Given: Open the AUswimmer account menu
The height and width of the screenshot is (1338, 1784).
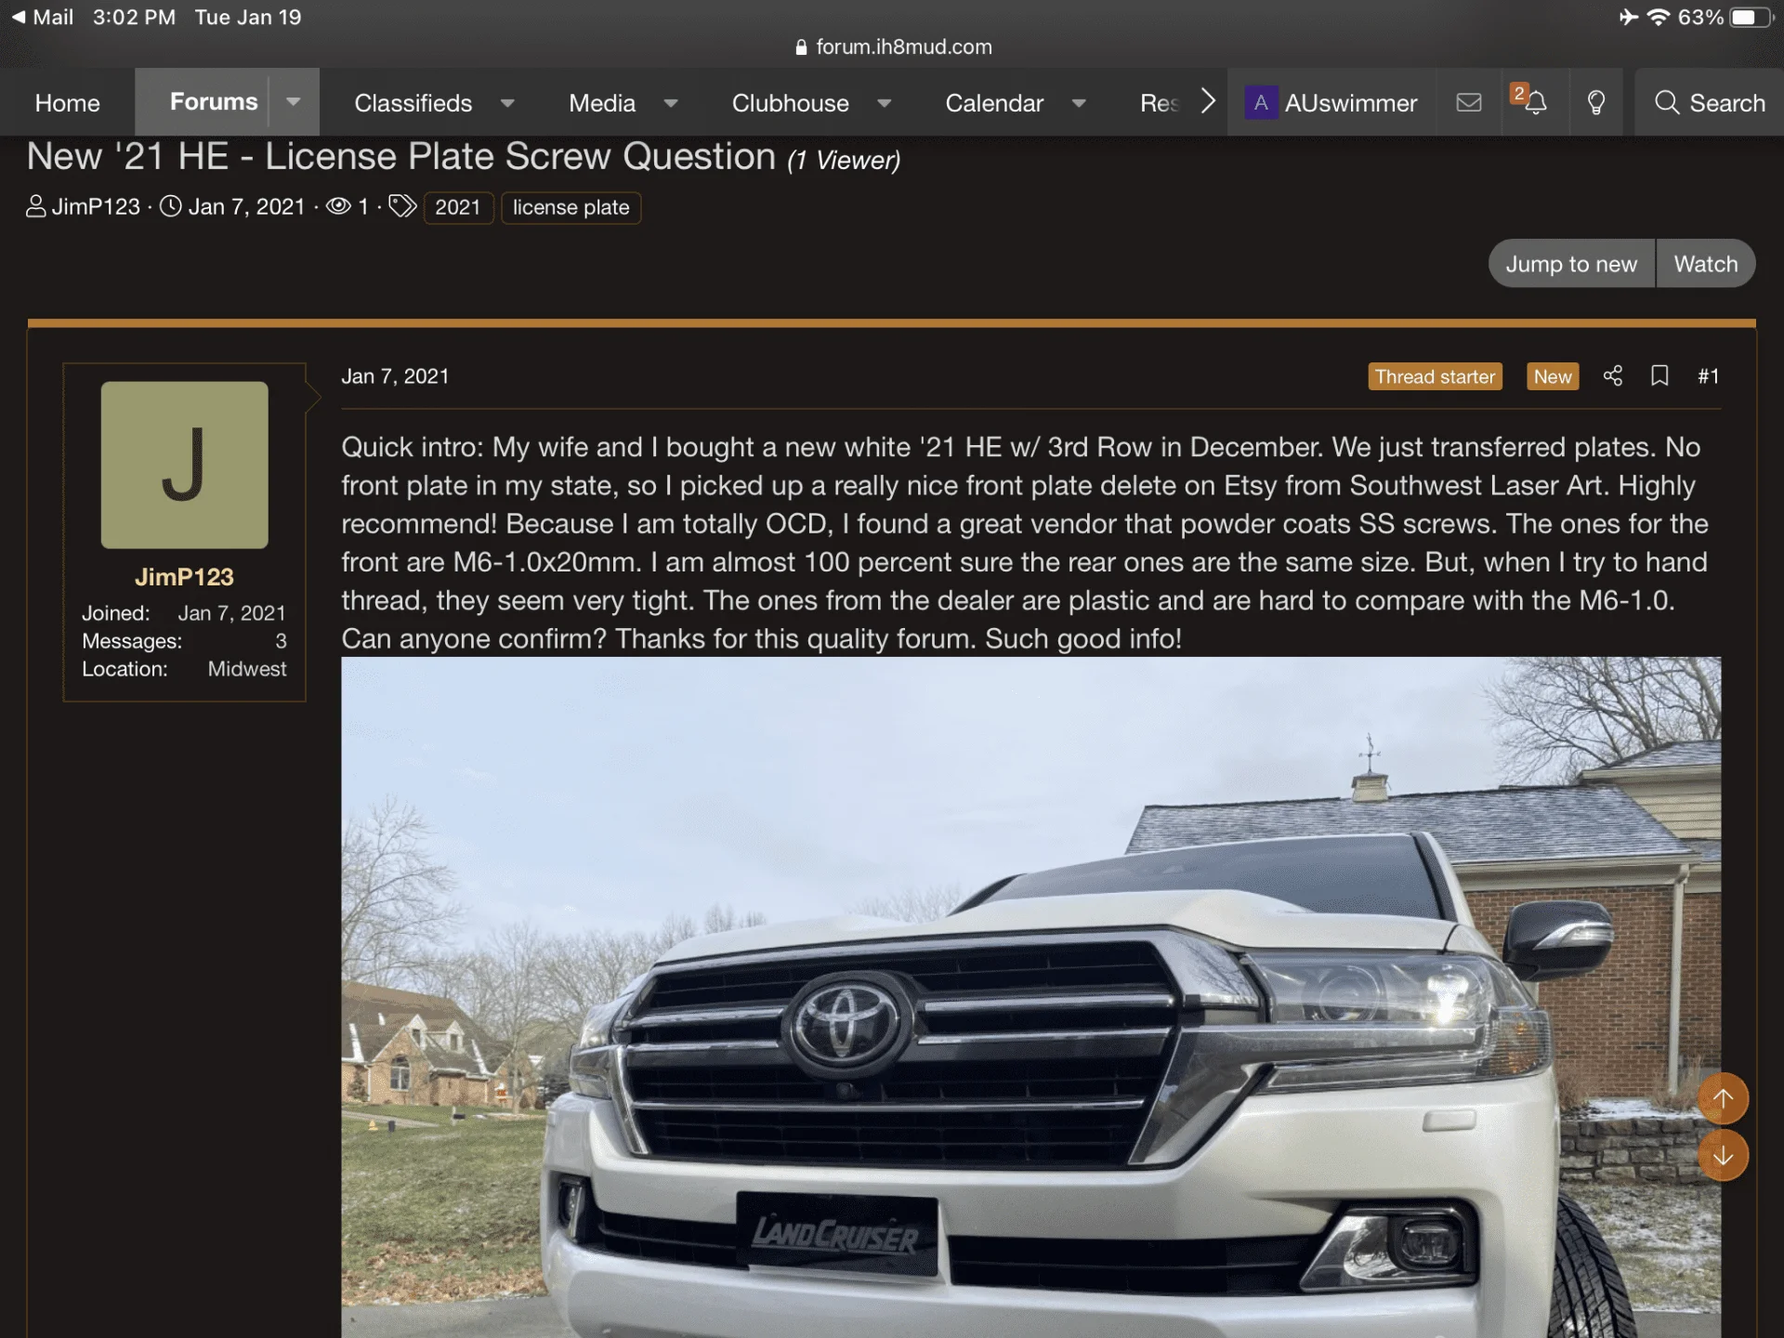Looking at the screenshot, I should pos(1331,102).
